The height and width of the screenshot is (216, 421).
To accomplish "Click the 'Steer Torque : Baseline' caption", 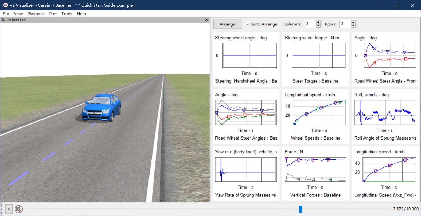I will pos(315,81).
